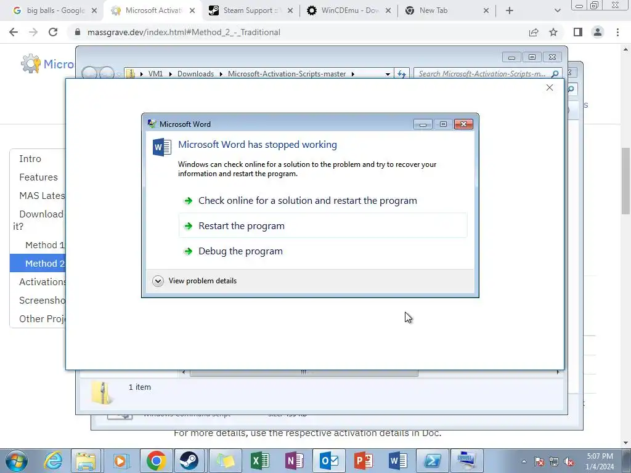
Task: Switch to big balls Google tab
Action: [55, 10]
